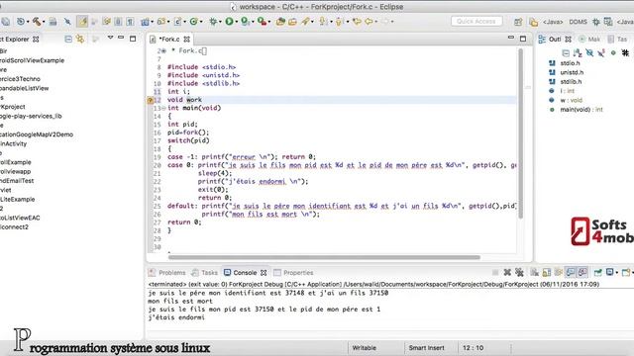The image size is (634, 356).
Task: Open the Tasks tab in bottom panel
Action: click(205, 273)
